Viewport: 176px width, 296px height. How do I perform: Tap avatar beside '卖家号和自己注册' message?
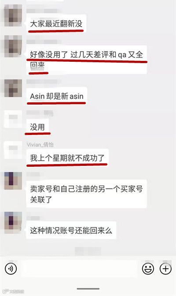(x=13, y=181)
